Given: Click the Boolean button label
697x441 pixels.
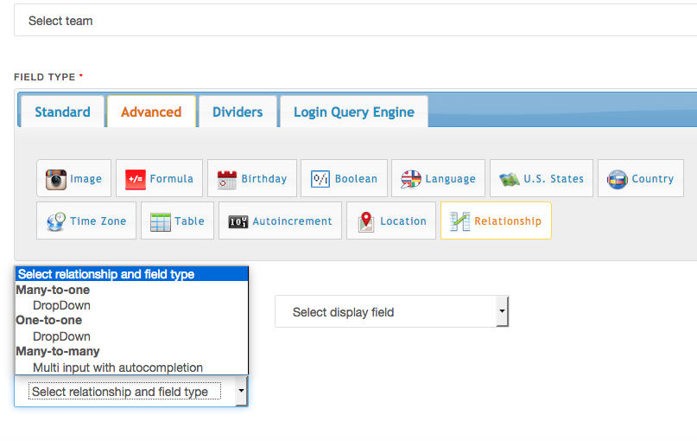Looking at the screenshot, I should tap(356, 179).
